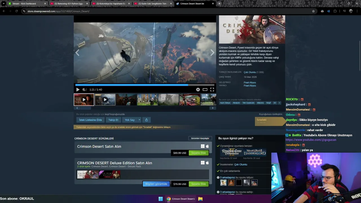The height and width of the screenshot is (203, 361).
Task: Open the 3D tag
Action: tap(275, 103)
